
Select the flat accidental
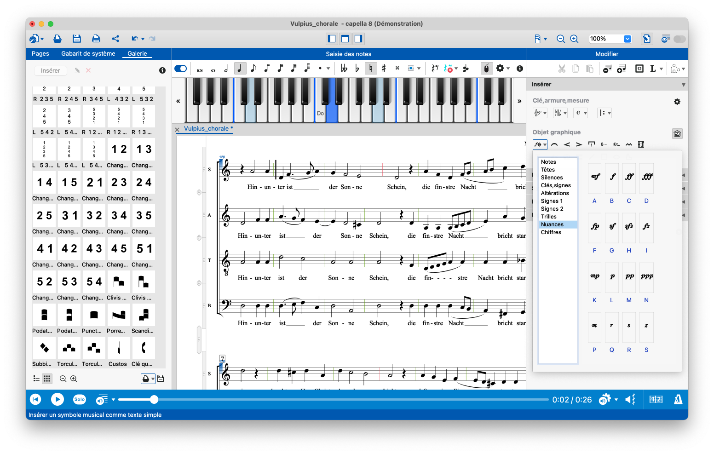[x=357, y=69]
